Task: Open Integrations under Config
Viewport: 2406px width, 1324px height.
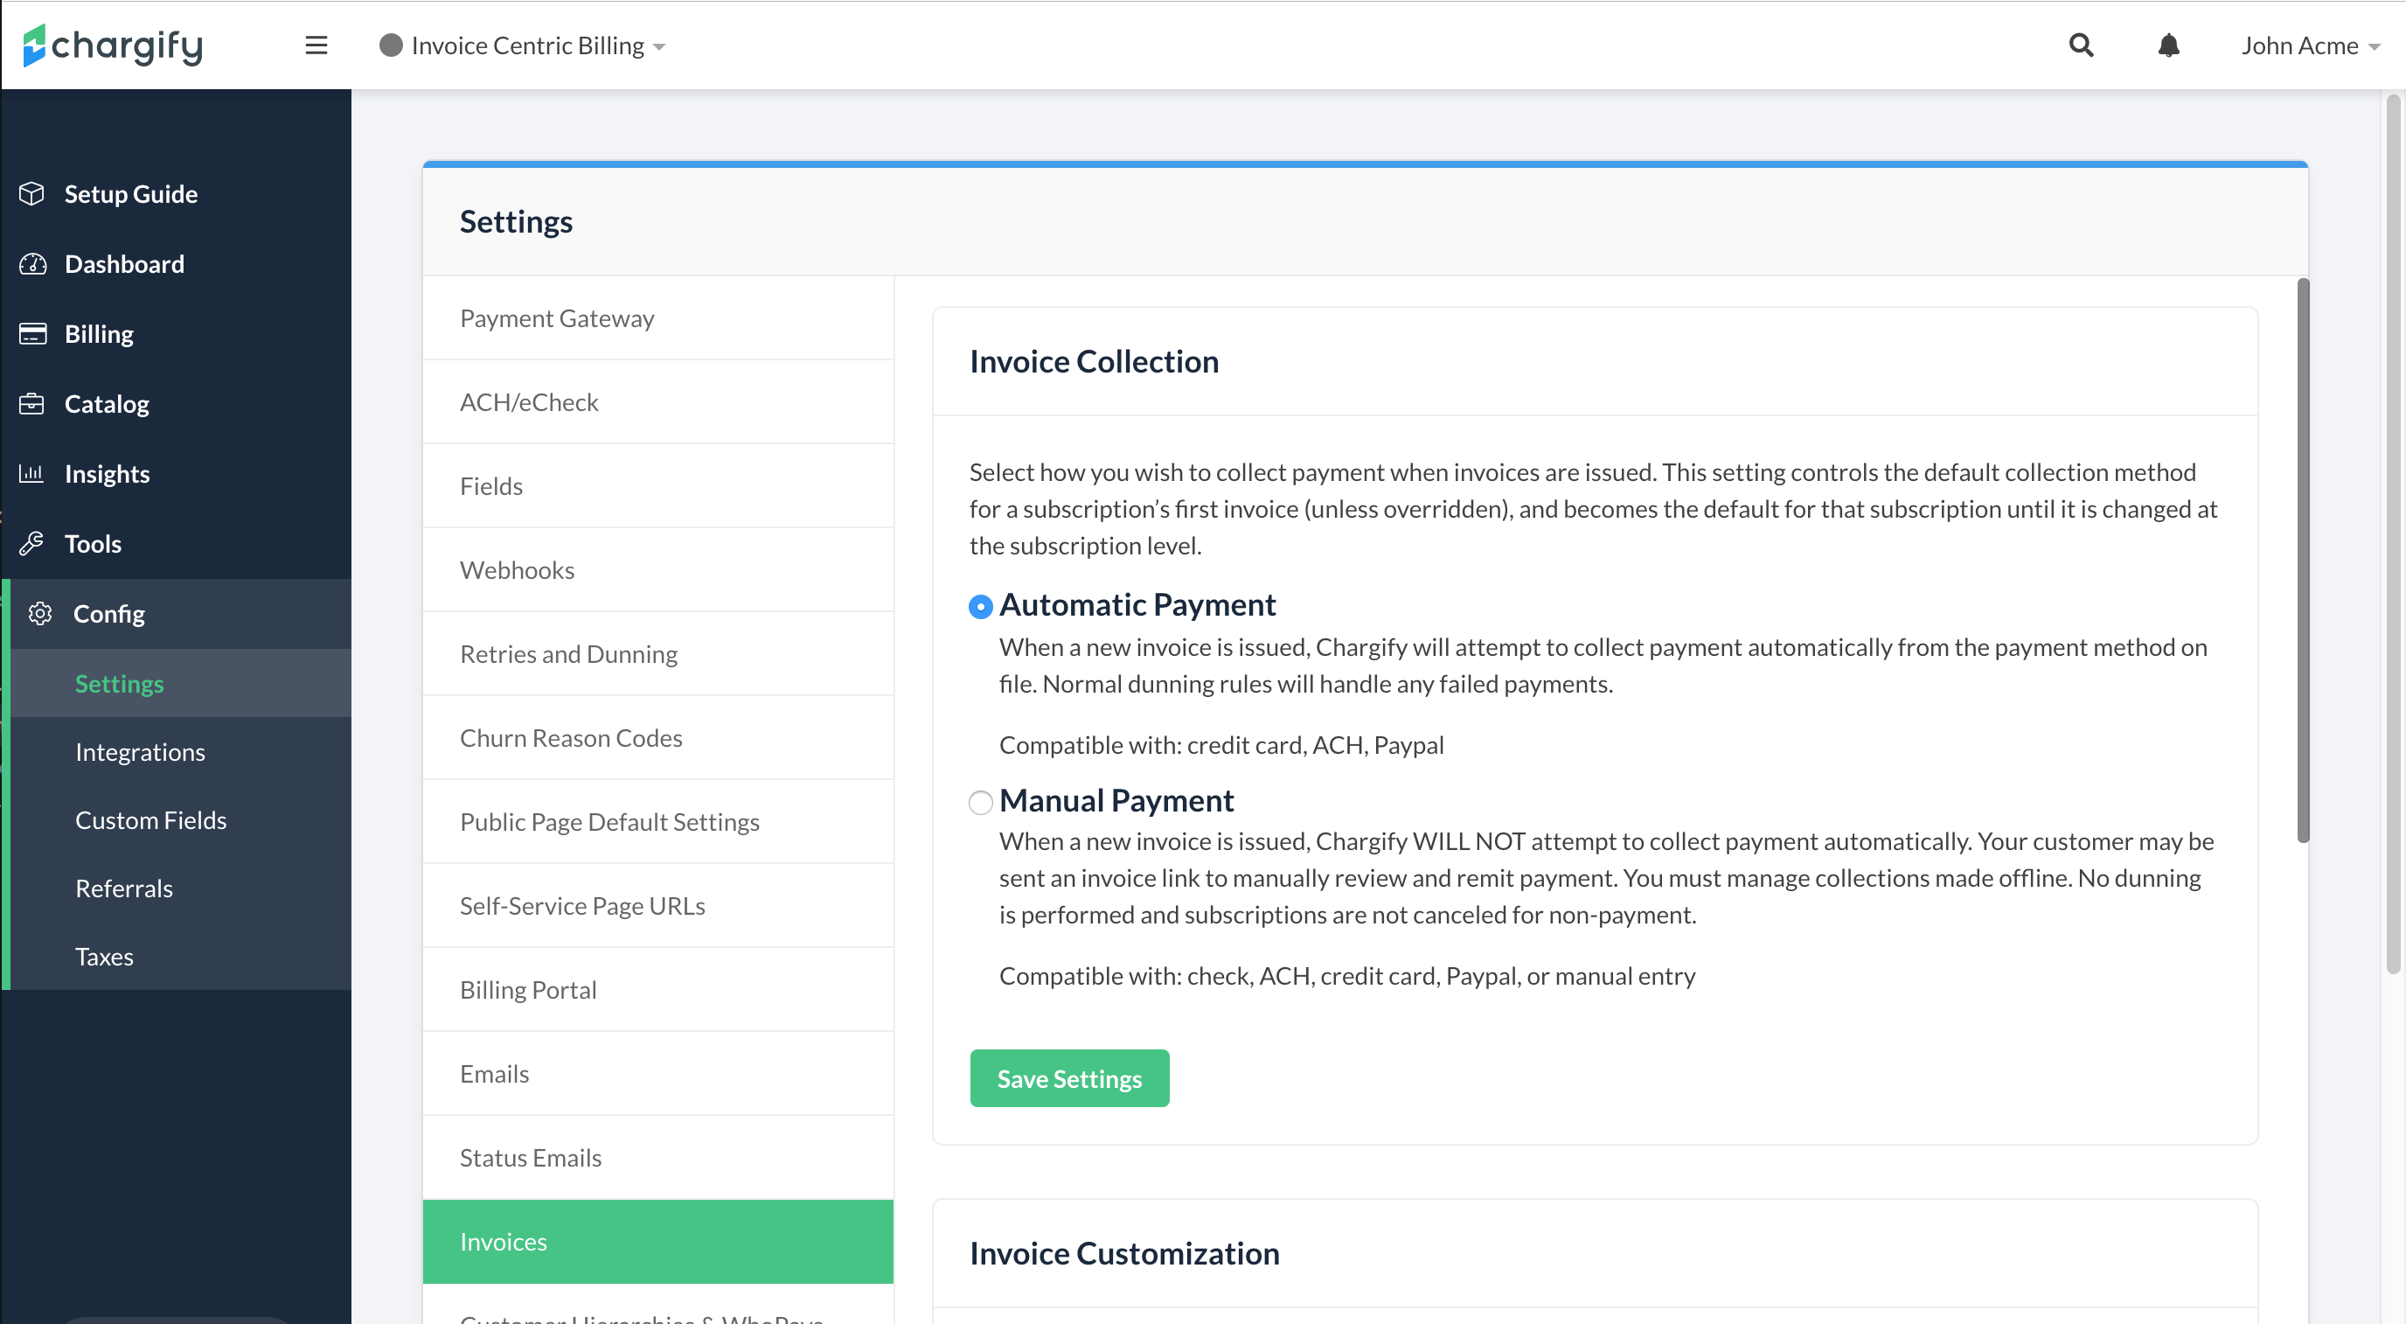Action: click(x=180, y=751)
